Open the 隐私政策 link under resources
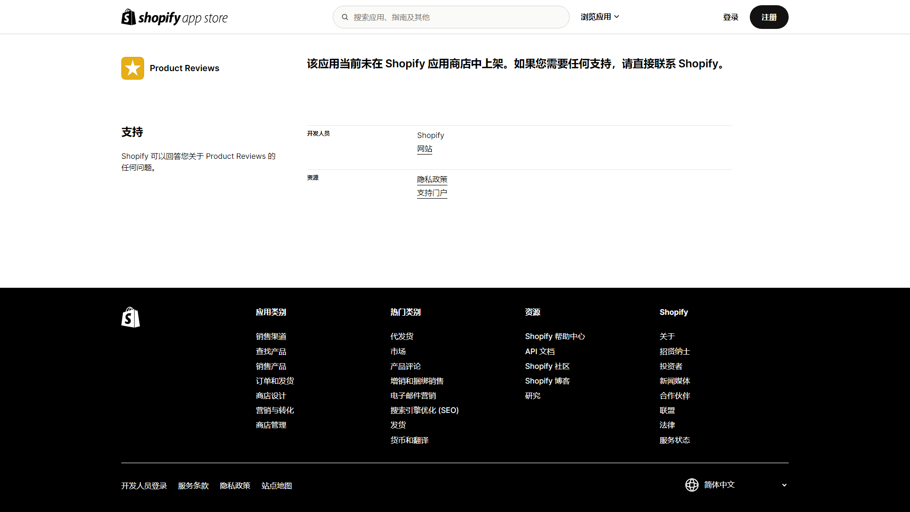910x512 pixels. [x=432, y=179]
